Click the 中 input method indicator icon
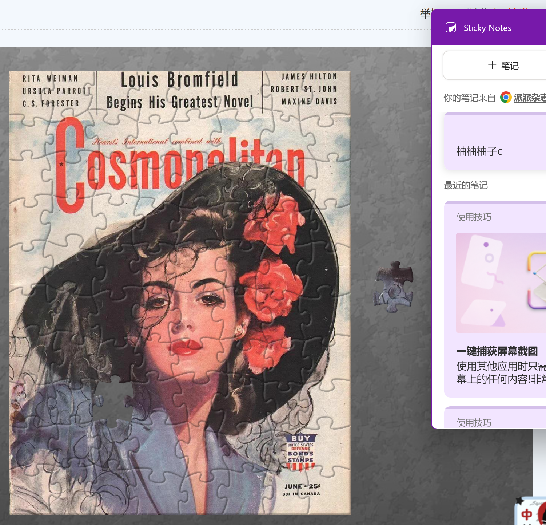546x525 pixels. click(526, 514)
